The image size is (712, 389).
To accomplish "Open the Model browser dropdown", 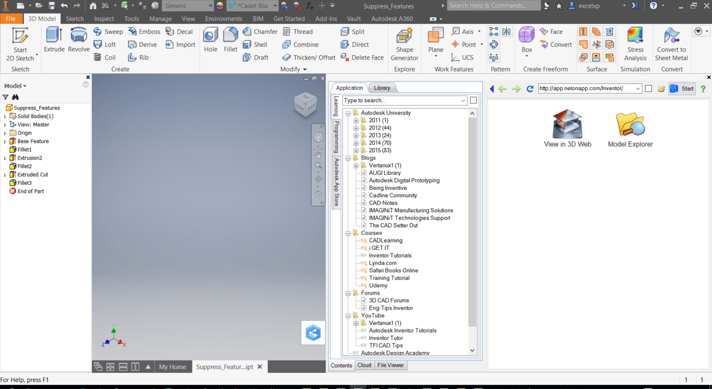I will 24,86.
